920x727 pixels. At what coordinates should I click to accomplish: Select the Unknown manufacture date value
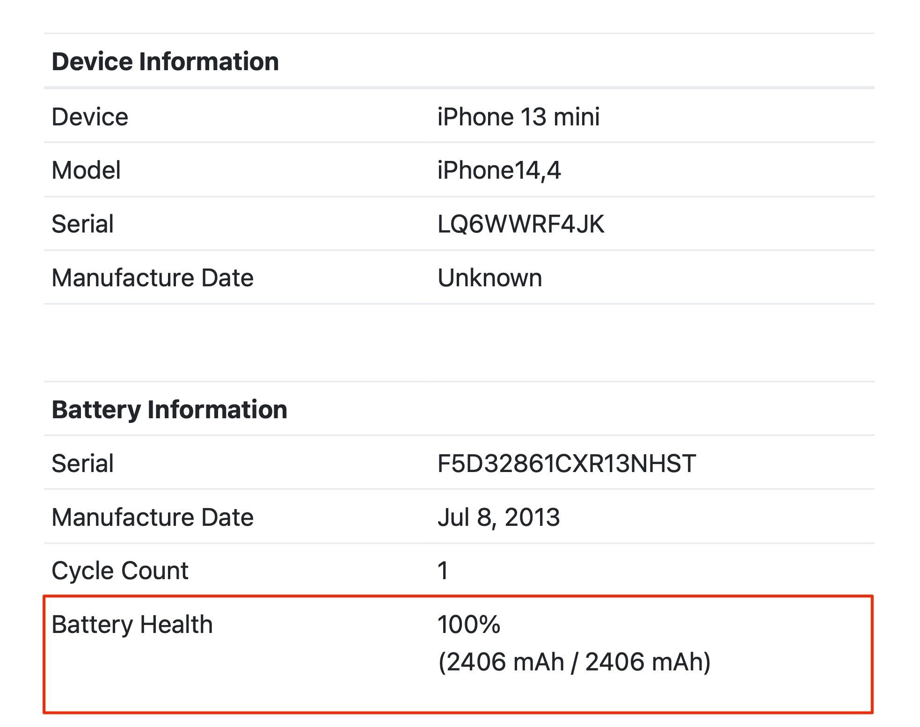coord(490,278)
